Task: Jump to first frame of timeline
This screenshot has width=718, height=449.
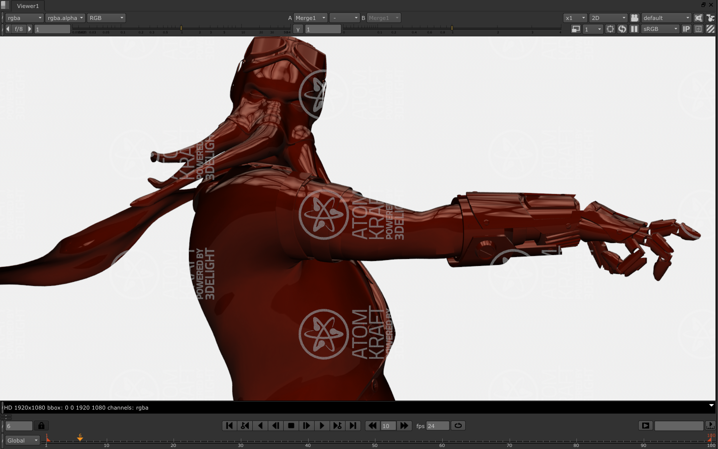Action: coord(229,426)
